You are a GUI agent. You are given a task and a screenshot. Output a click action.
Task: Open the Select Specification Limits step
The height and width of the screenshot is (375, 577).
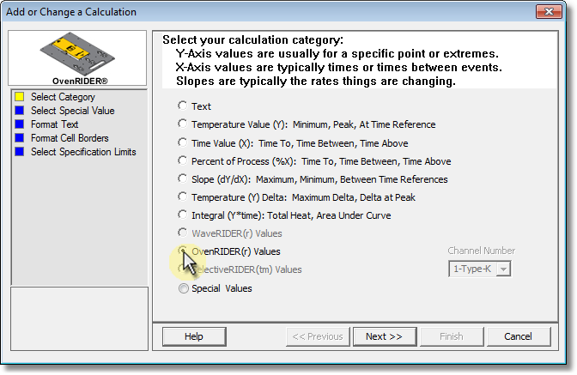point(83,152)
